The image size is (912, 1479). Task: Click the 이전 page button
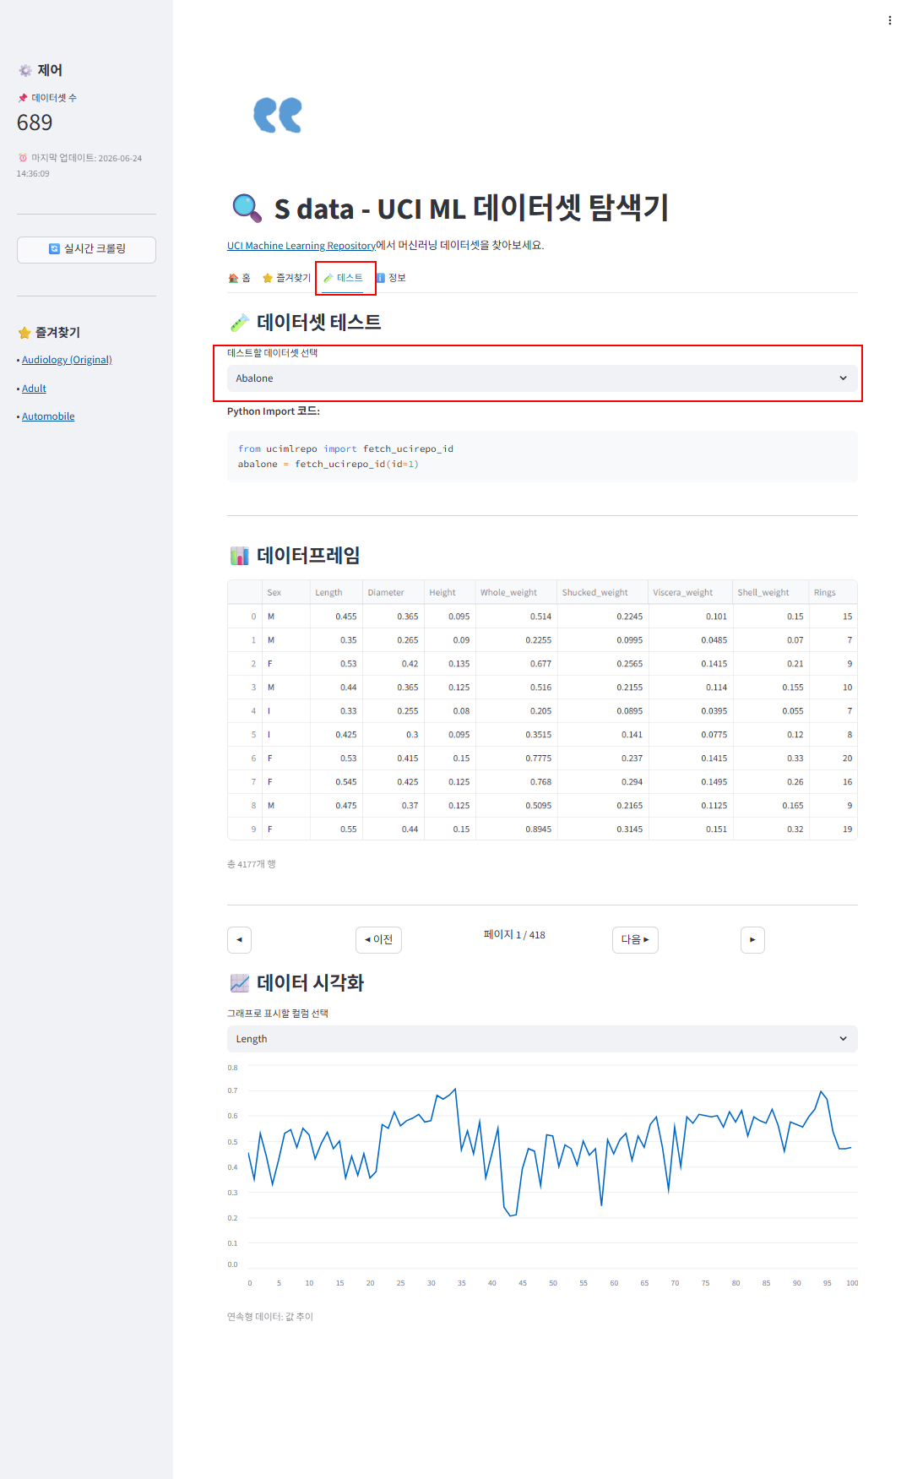[x=378, y=939]
